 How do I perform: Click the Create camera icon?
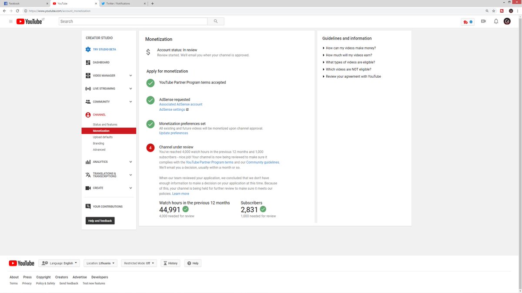pos(88,188)
